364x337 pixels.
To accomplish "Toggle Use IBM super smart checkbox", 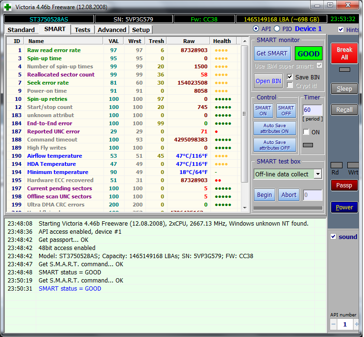I will [x=320, y=65].
